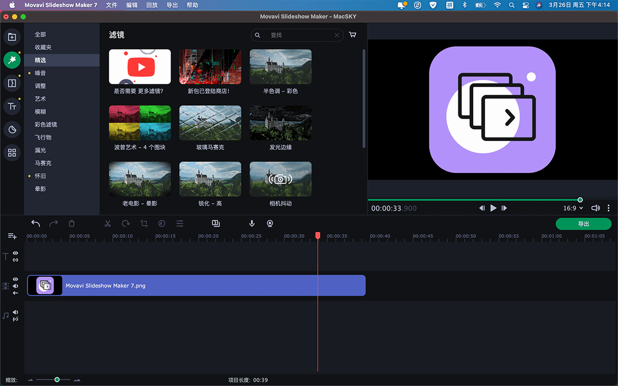Toggle the video track arrow icon

15,293
